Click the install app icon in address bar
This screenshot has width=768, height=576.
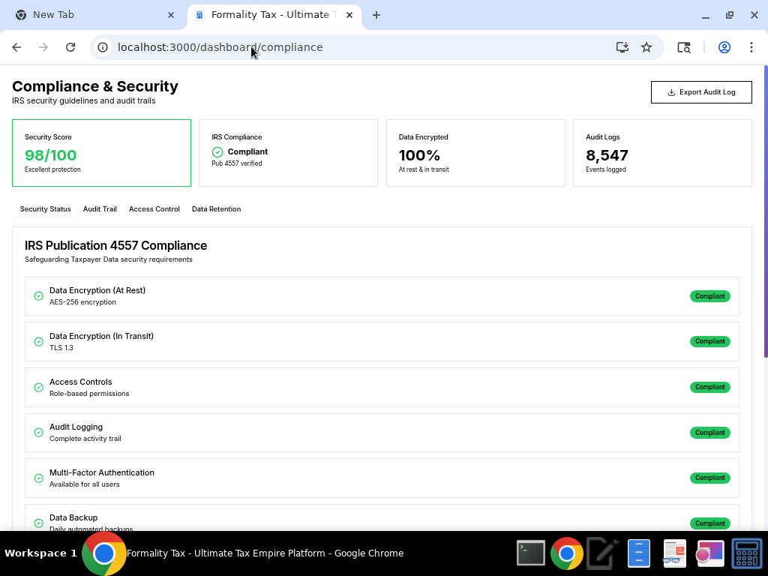point(622,47)
